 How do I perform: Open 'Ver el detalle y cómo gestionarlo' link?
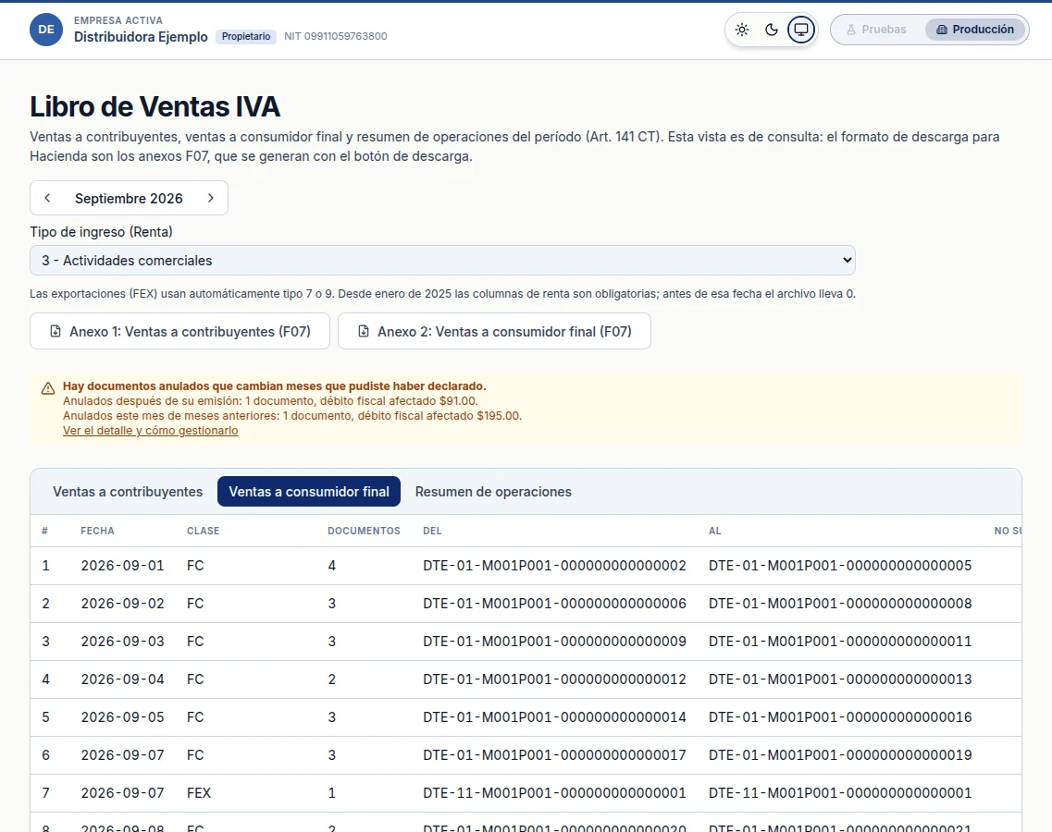[150, 431]
